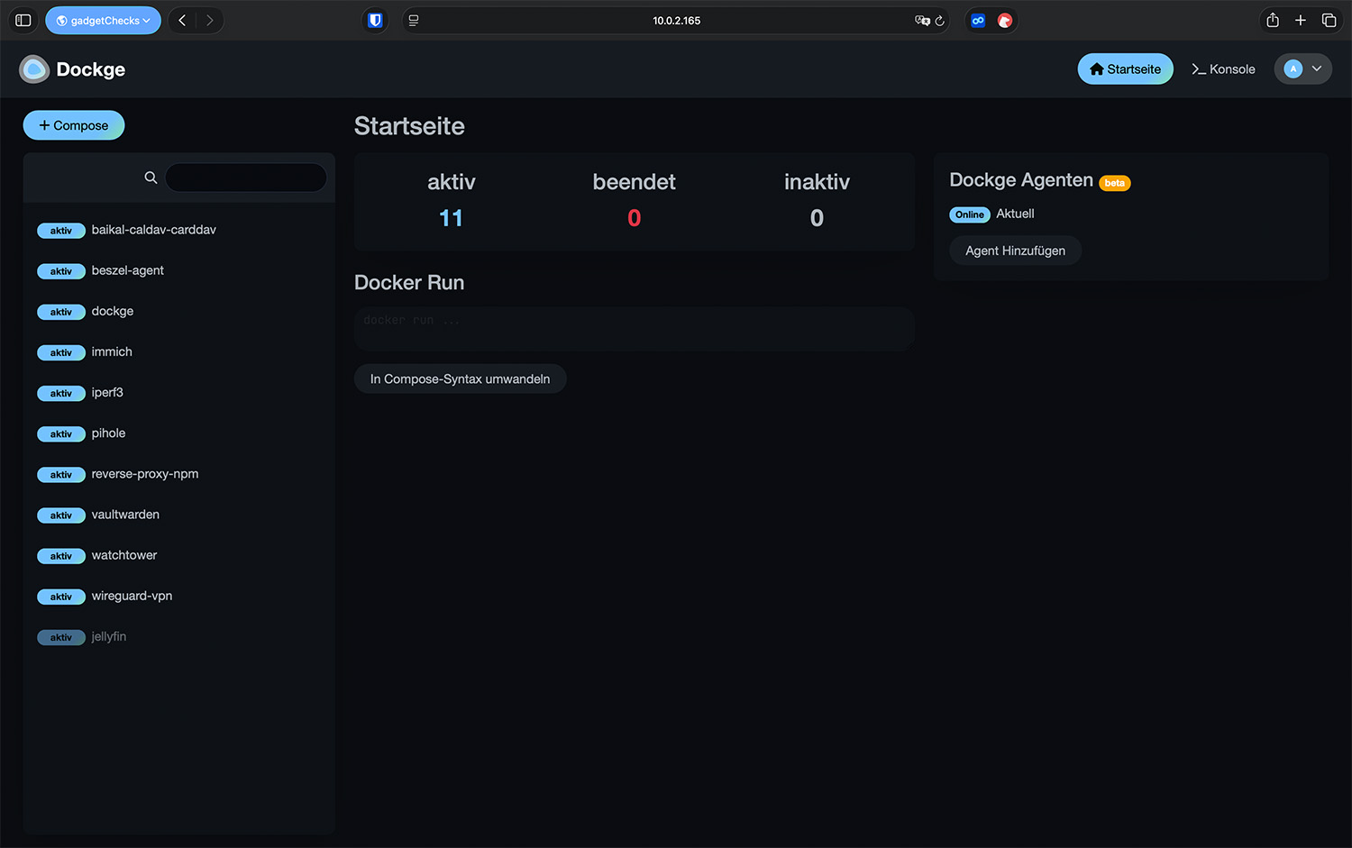Toggle the Safari sidebar icon
This screenshot has width=1352, height=848.
pyautogui.click(x=23, y=21)
